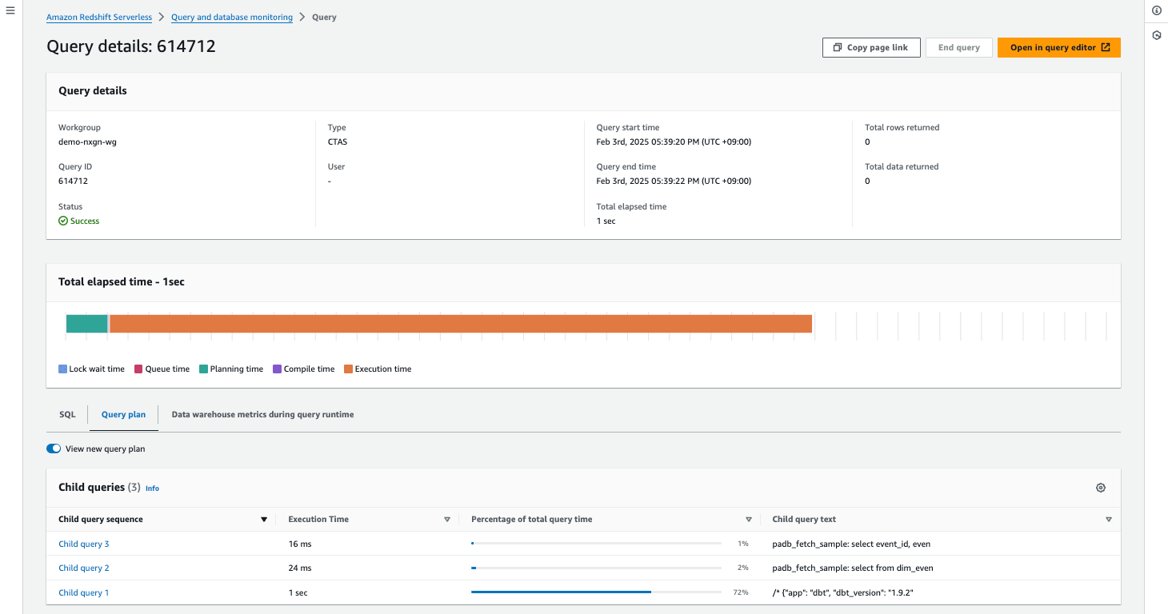The height and width of the screenshot is (614, 1168).
Task: Click the text 'padb_fetch_sample: select from dim_even'
Action: pyautogui.click(x=853, y=568)
